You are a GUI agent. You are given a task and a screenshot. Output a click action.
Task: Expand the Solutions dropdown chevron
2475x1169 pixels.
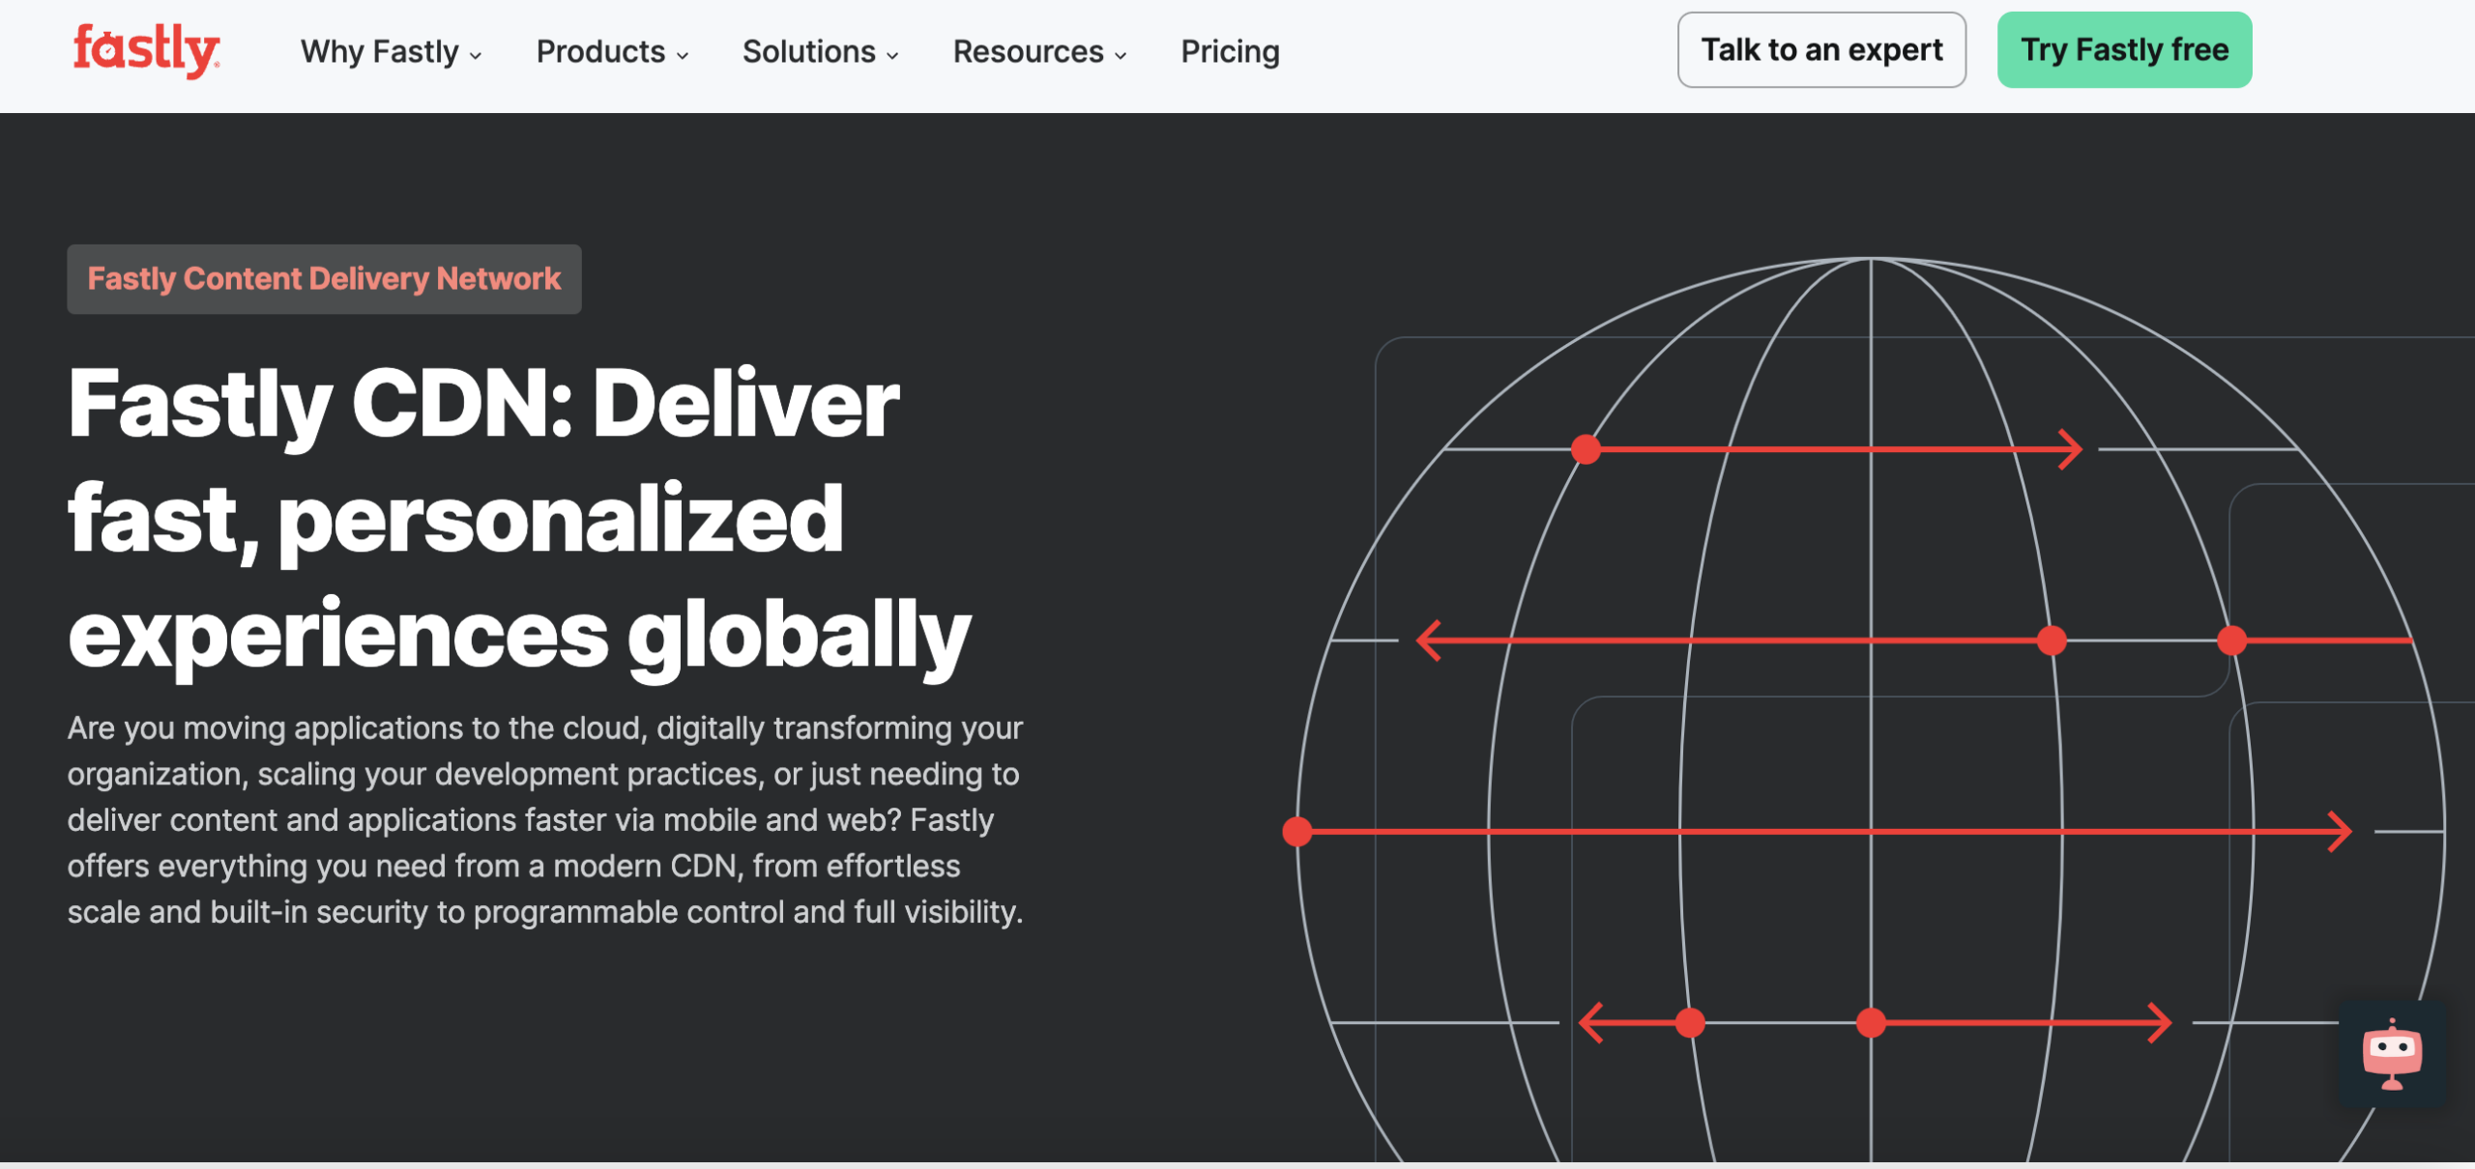click(891, 56)
